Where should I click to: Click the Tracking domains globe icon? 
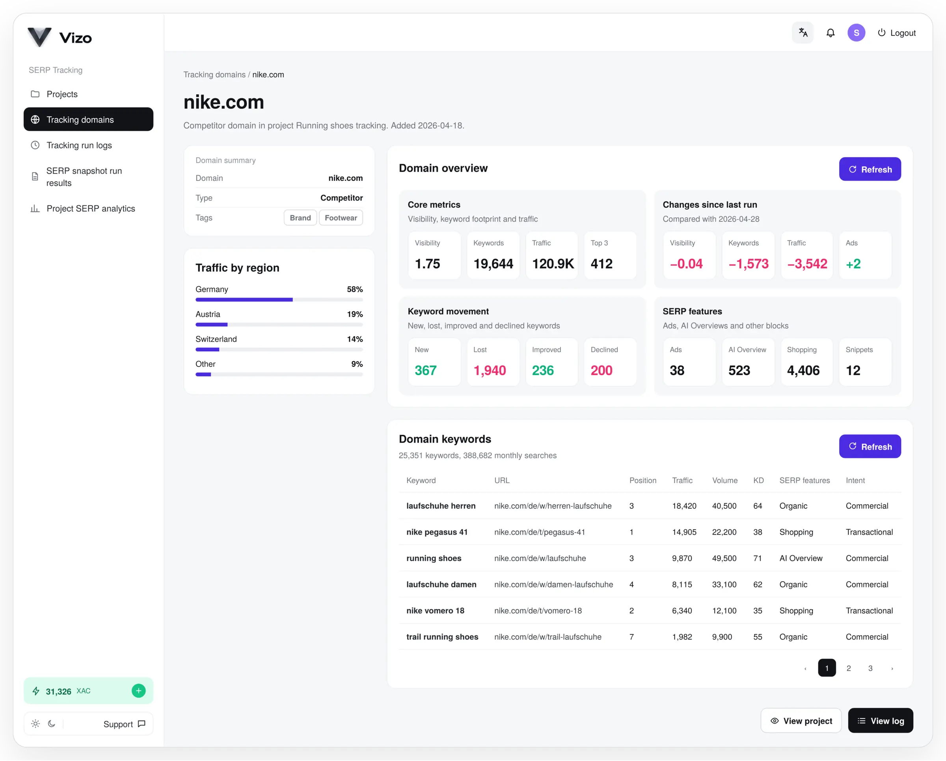(35, 119)
